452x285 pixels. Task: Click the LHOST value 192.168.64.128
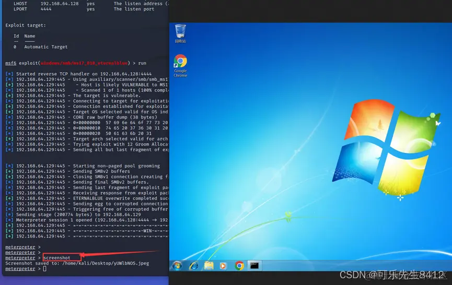(60, 4)
